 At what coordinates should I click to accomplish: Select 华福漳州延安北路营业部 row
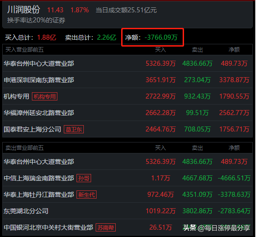click(x=128, y=113)
